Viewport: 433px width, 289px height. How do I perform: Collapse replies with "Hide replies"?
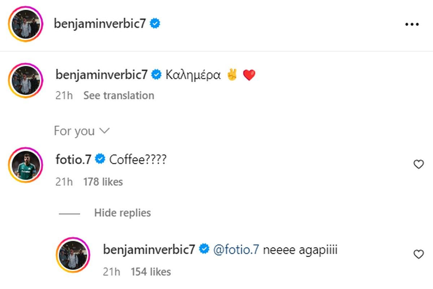pos(122,213)
